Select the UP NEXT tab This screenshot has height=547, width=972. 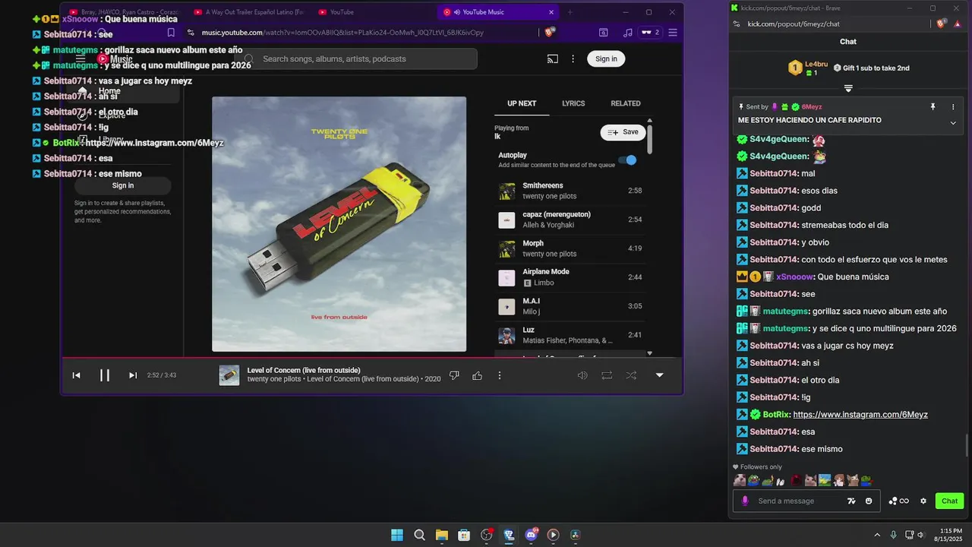(x=522, y=103)
